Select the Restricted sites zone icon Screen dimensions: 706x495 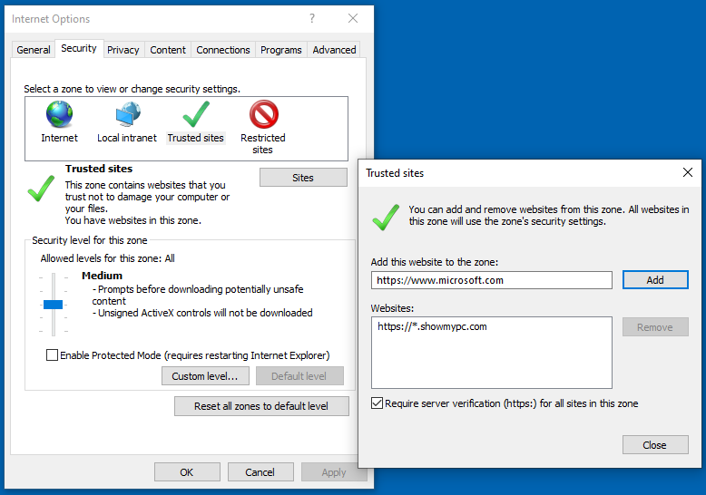pos(264,114)
